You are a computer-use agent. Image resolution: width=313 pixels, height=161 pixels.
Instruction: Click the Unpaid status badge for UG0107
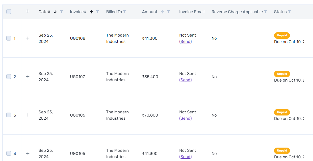coord(282,74)
